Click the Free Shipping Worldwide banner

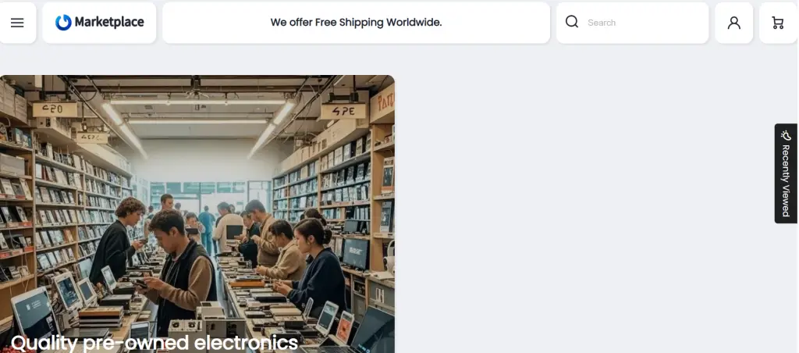356,23
